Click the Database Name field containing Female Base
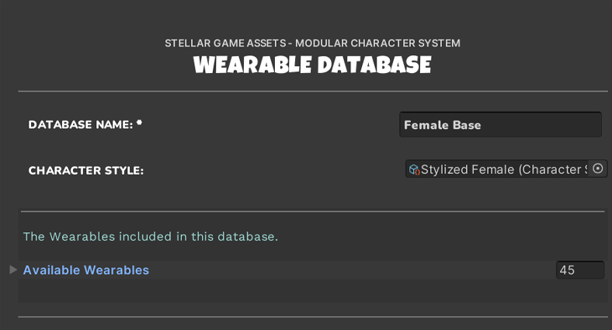612x330 pixels. pos(500,124)
